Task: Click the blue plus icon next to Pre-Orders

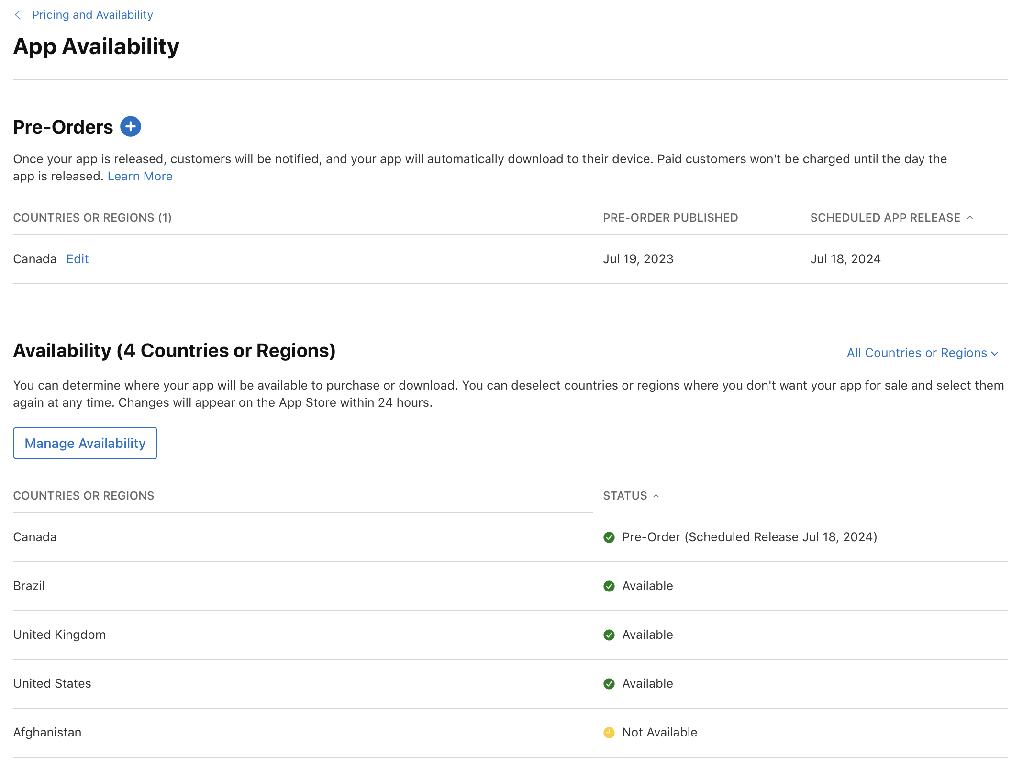Action: (130, 126)
